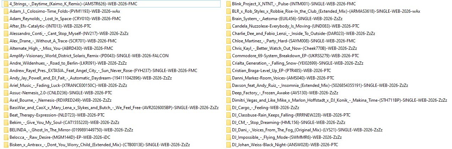The height and width of the screenshot is (149, 452).
Task: Click folder icon of Alessandro_Conti Cant_Stop_Myself
Action: (x=6, y=34)
